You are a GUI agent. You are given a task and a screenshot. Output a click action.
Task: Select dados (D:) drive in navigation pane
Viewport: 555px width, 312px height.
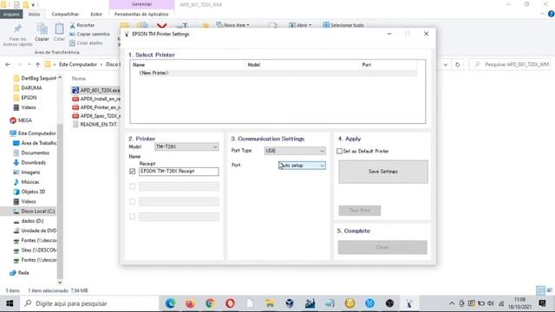[x=28, y=221]
